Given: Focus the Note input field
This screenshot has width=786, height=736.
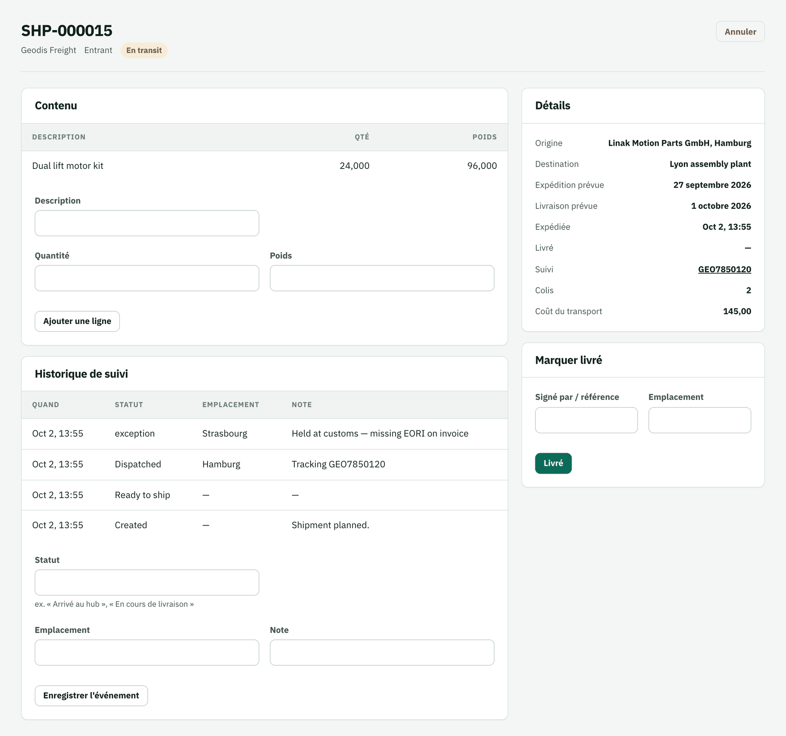Looking at the screenshot, I should click(382, 653).
